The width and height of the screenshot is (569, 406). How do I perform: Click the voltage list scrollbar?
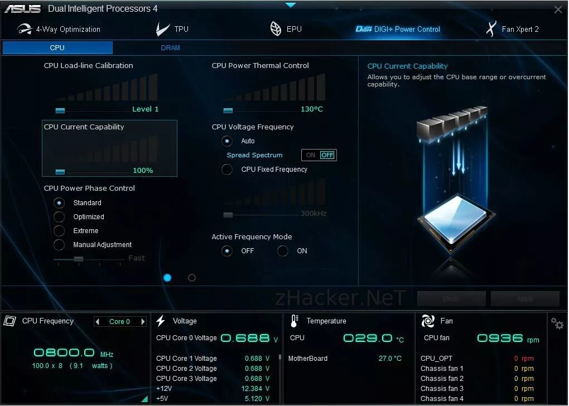tap(280, 357)
